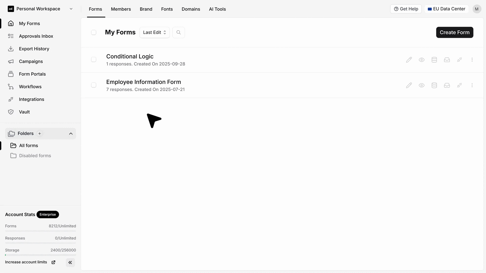Click the search magnifier icon button
The image size is (486, 273).
point(178,32)
